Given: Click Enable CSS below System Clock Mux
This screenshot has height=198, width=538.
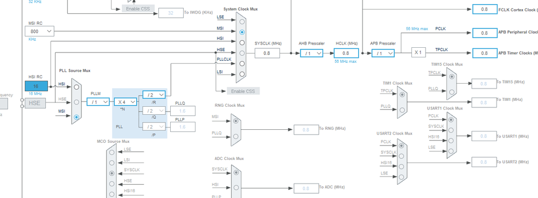Looking at the screenshot, I should tap(243, 91).
